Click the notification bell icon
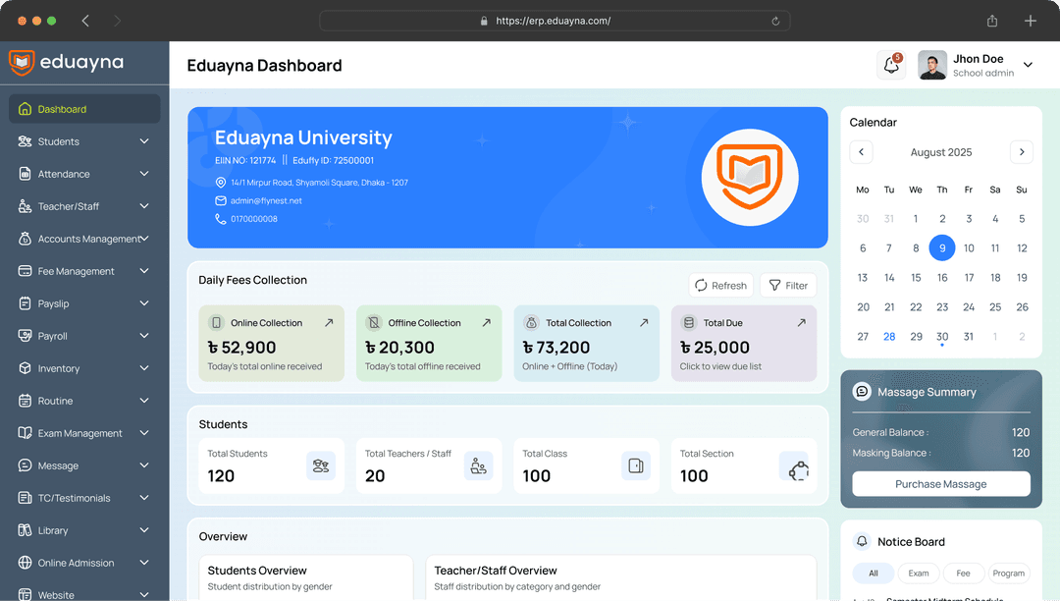The width and height of the screenshot is (1060, 601). 891,66
